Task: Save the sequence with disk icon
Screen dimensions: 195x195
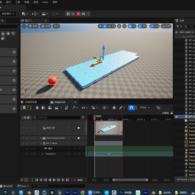Action: coord(37,108)
